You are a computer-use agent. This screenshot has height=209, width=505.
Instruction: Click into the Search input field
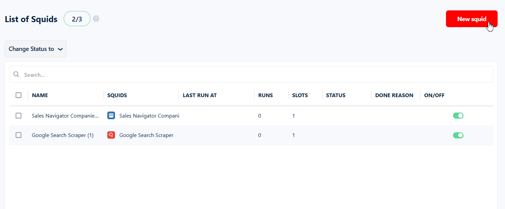134,74
